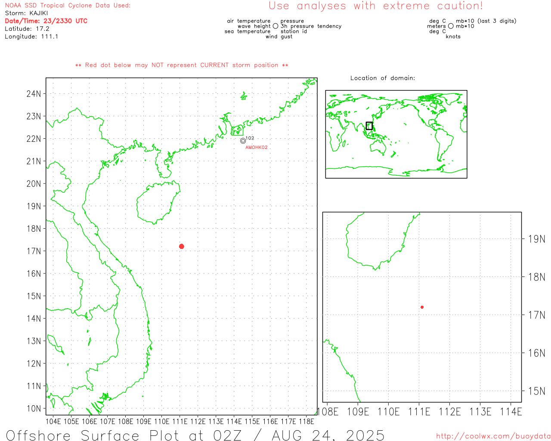551x441 pixels.
Task: Click the 'wind gust' legend label
Action: click(x=279, y=37)
